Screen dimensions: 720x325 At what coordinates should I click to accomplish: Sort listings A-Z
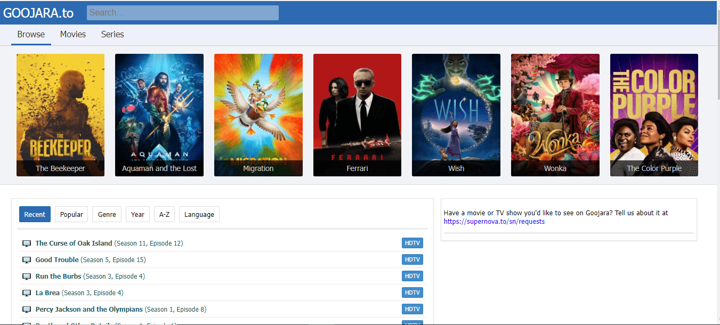click(165, 214)
